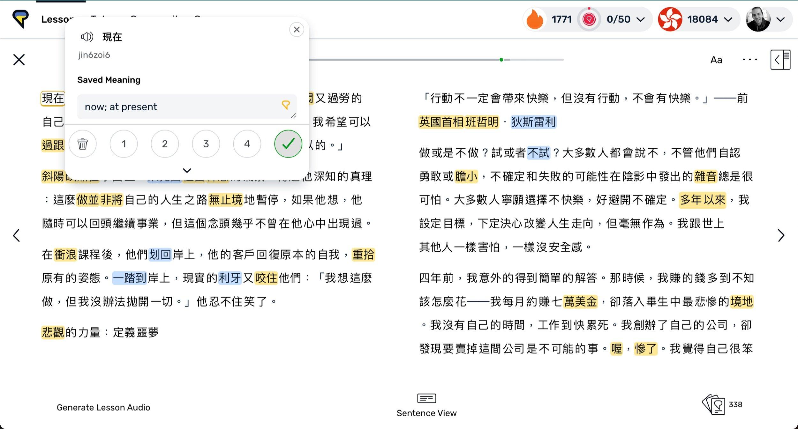The height and width of the screenshot is (429, 798).
Task: Go to the next page with the right arrow
Action: tap(781, 235)
